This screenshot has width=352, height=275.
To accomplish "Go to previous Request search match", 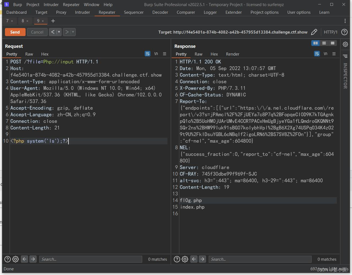I will point(24,259).
